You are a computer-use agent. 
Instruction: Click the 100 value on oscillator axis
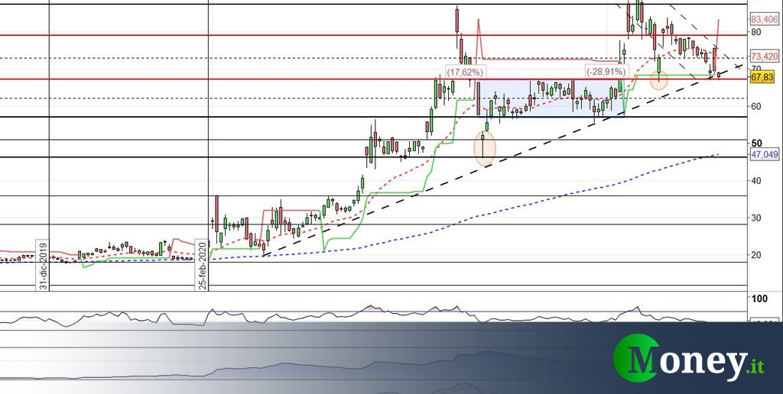(759, 299)
